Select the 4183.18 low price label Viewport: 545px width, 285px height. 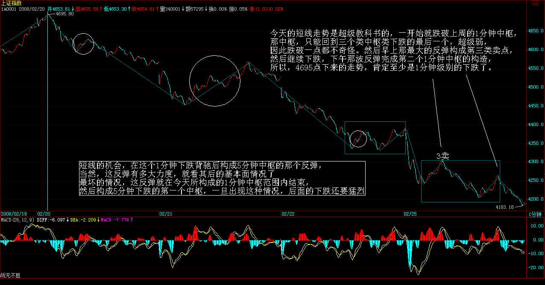point(504,207)
